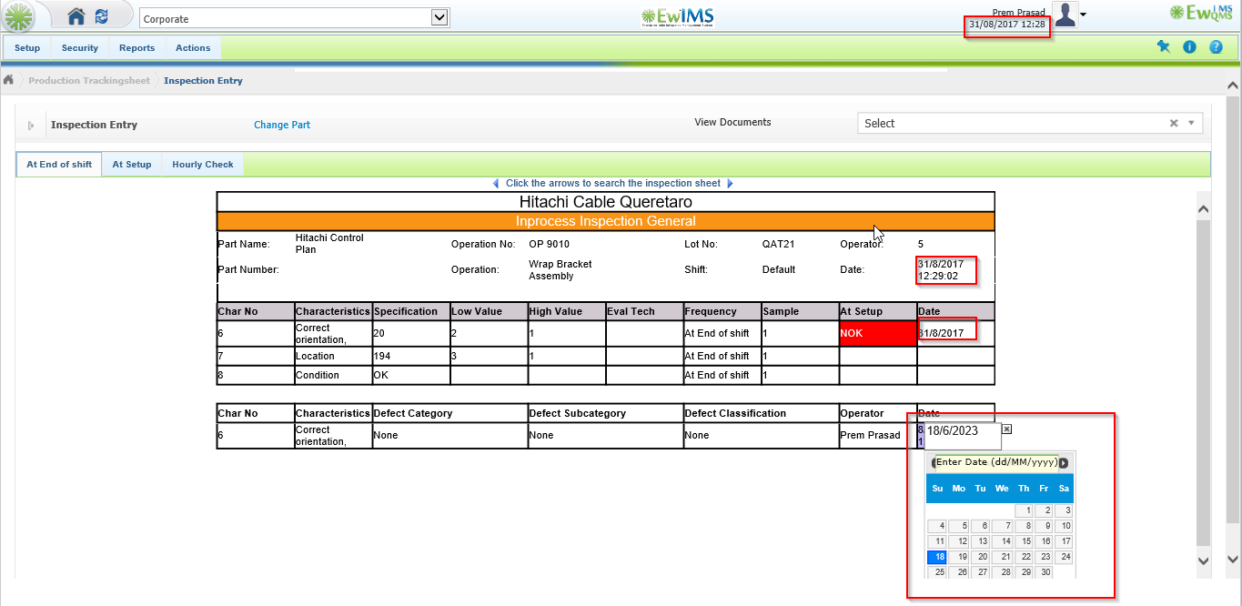Select day 21 in the calendar
1242x606 pixels.
click(1003, 557)
